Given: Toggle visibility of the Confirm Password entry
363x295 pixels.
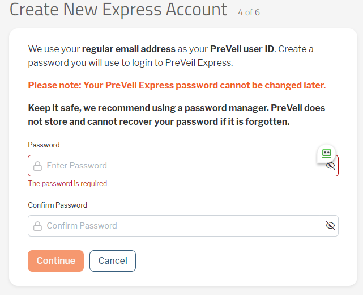Looking at the screenshot, I should click(x=330, y=225).
